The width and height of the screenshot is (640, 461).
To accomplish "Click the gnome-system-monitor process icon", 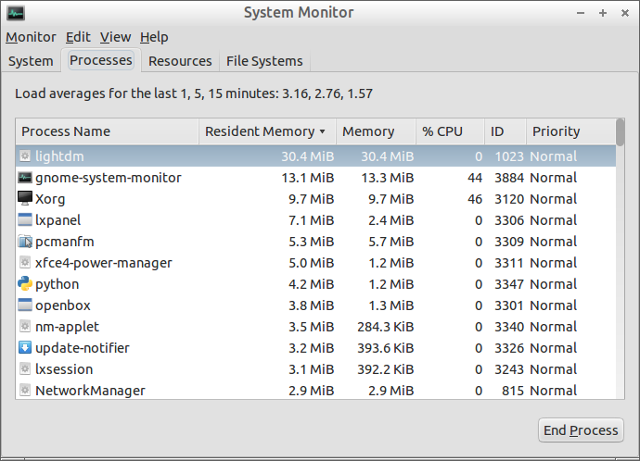I will pos(25,178).
